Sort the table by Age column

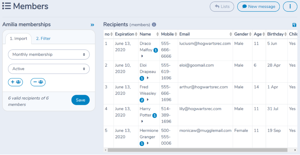tap(259, 34)
